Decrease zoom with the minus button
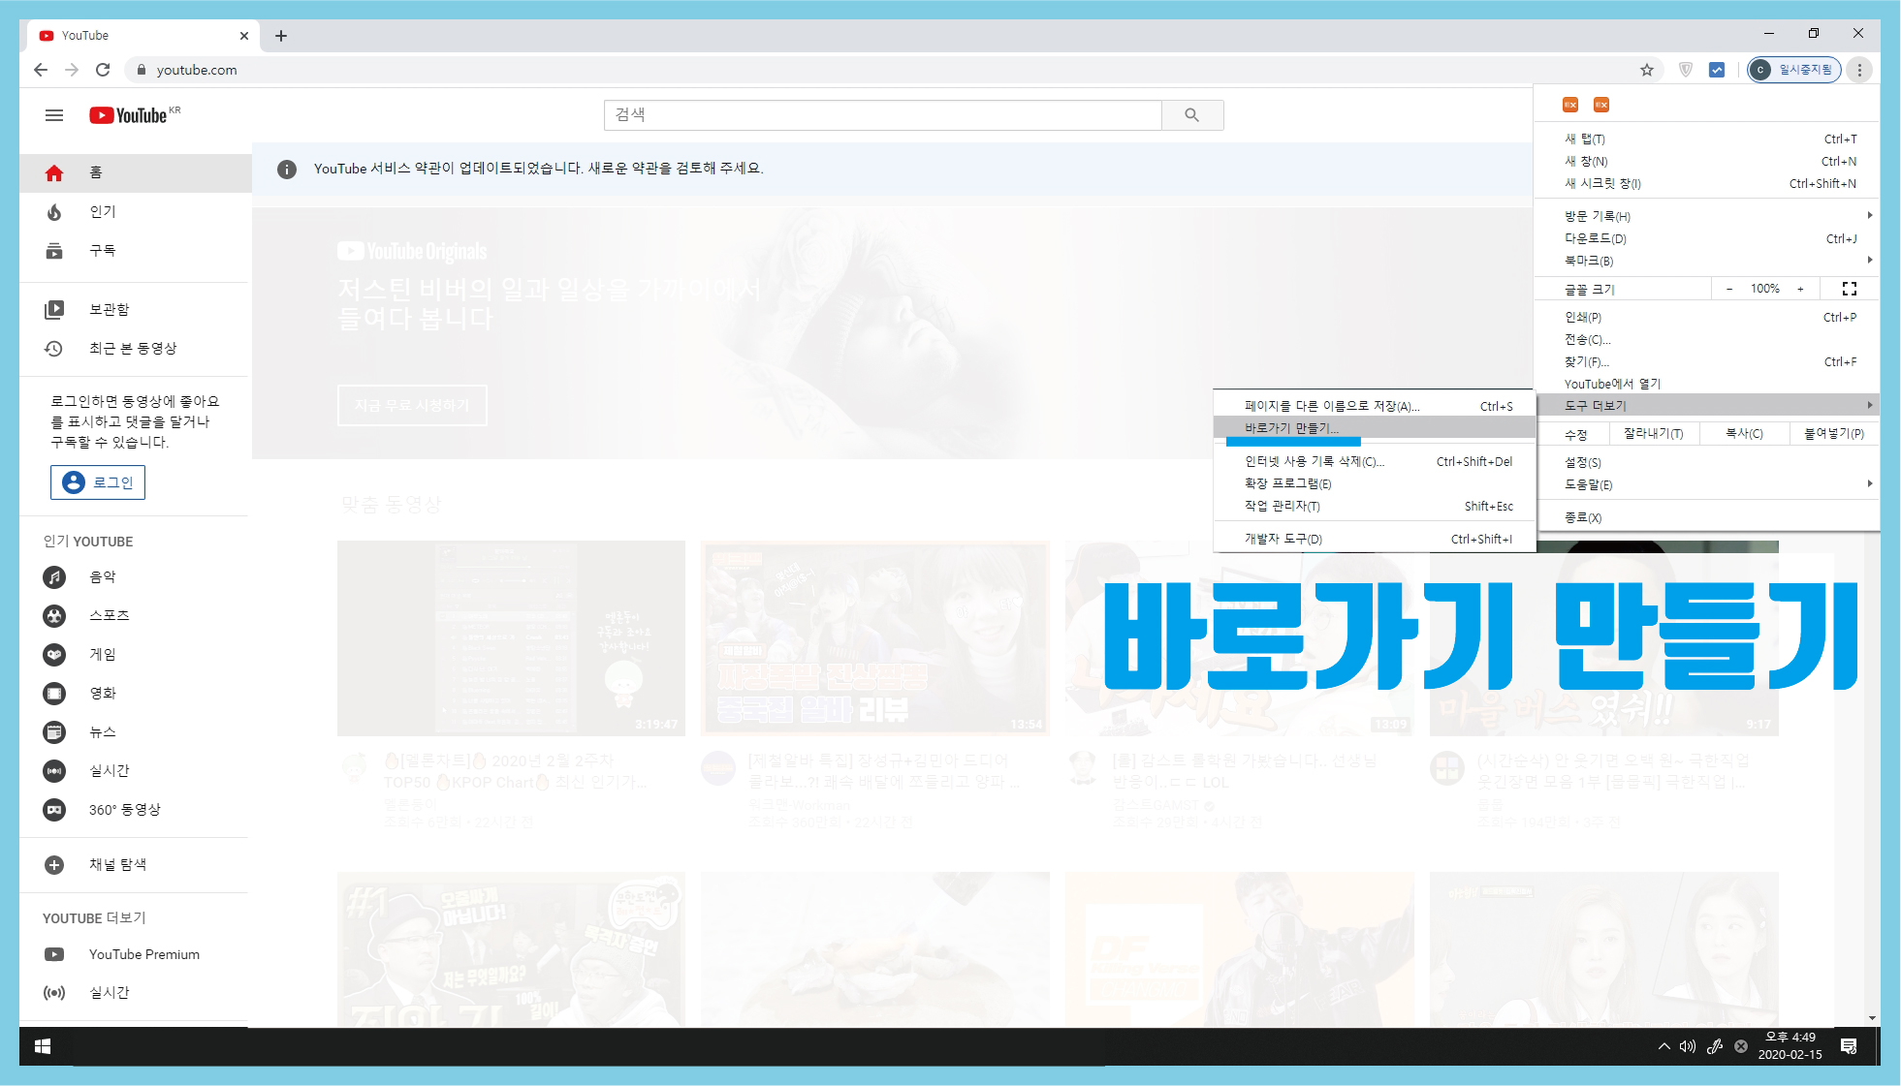Image resolution: width=1901 pixels, height=1086 pixels. pos(1729,289)
